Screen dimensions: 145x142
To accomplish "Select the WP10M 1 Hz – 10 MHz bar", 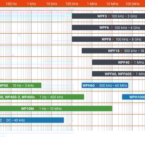I will (56, 109).
